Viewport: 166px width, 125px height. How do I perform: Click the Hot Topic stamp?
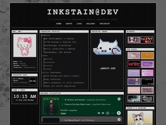point(134,64)
